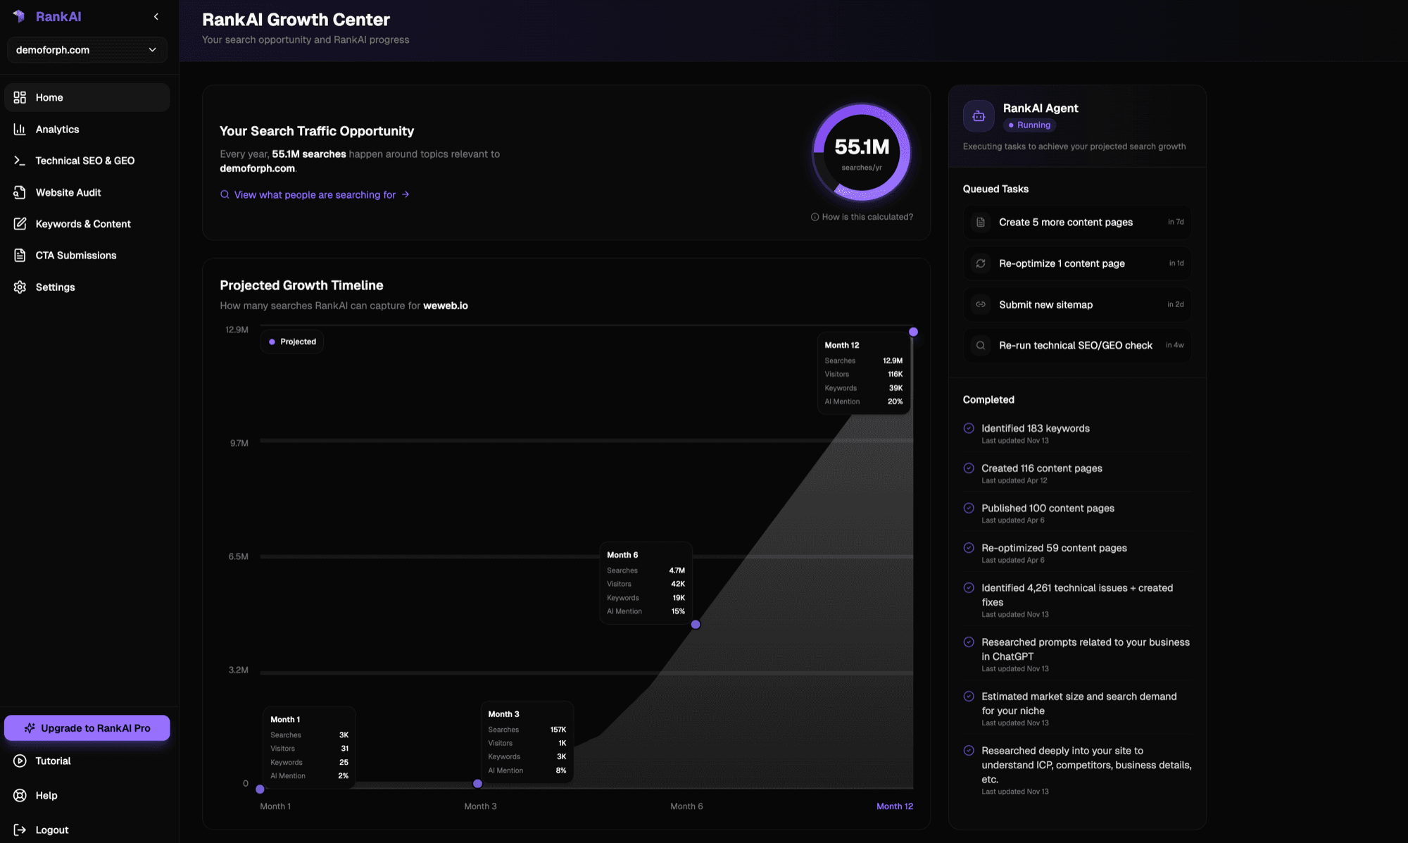
Task: Open the Home menu item
Action: tap(87, 97)
